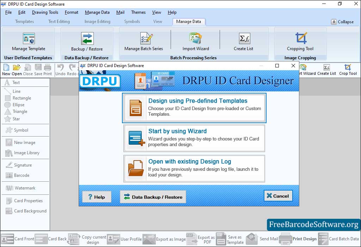
Task: Click Data Backup / Restore dialog button
Action: pos(153,197)
